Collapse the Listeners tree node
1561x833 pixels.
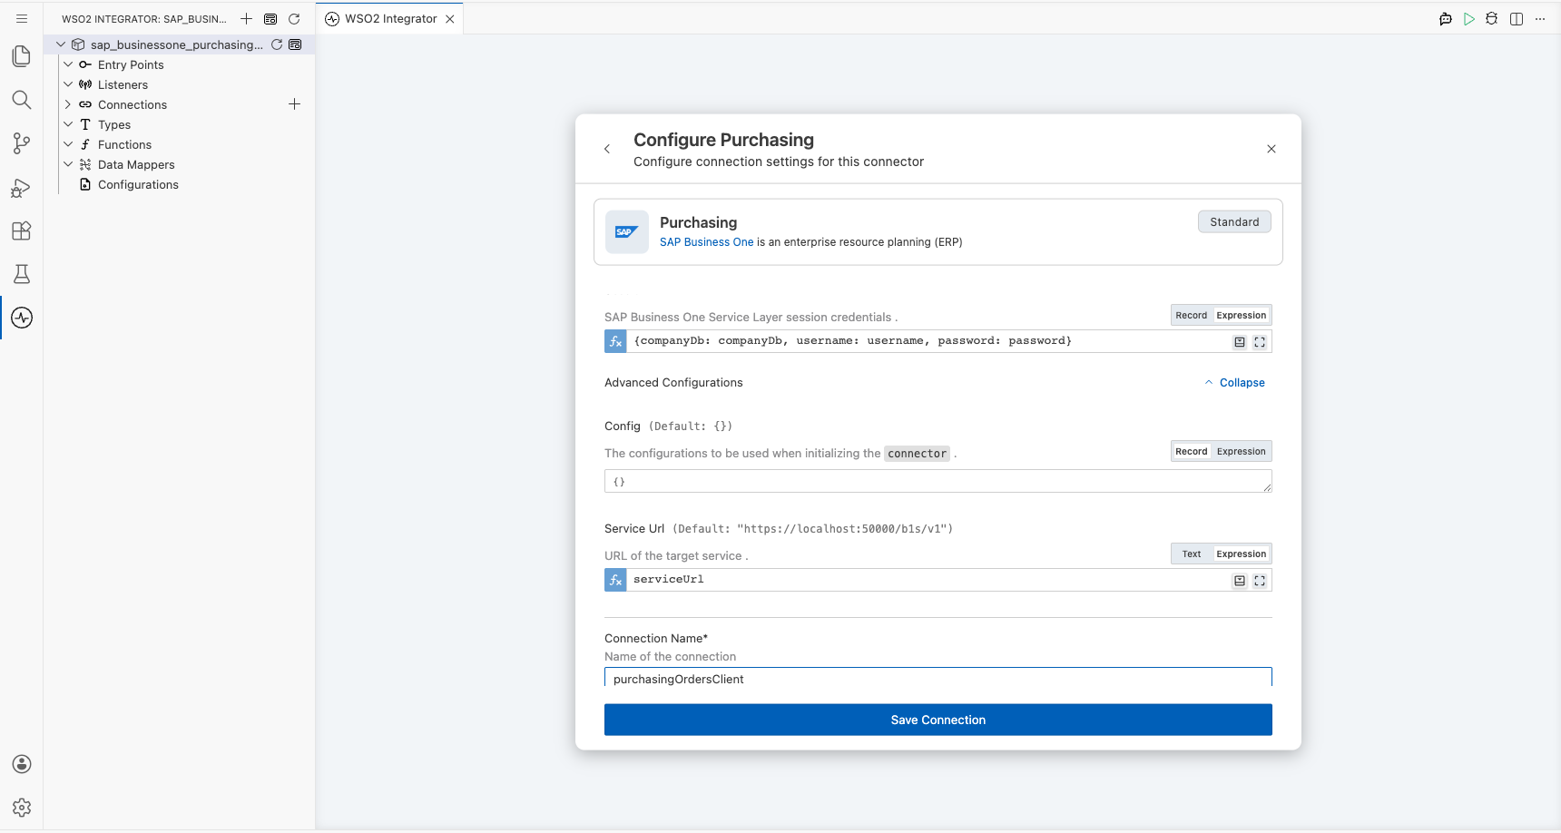(68, 84)
